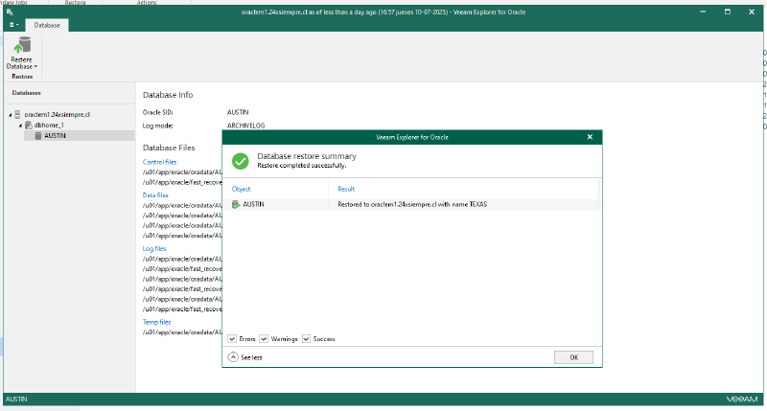Switch to the Database ribbon tab
The image size is (767, 411).
47,25
